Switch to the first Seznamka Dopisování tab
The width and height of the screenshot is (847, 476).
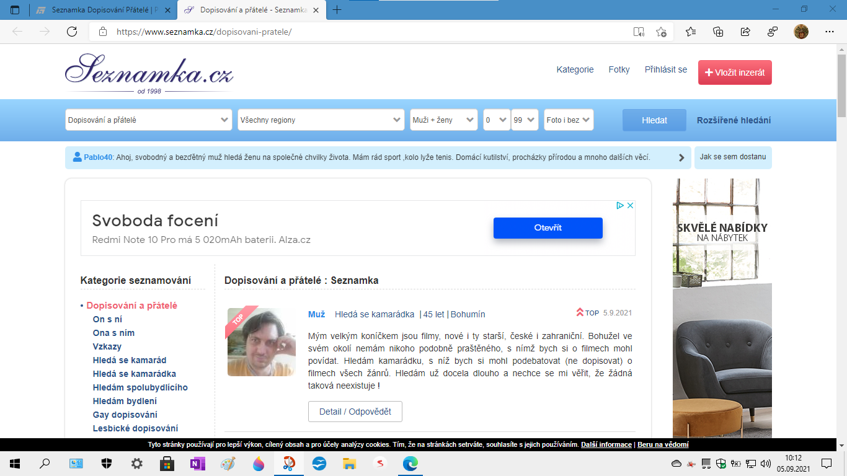[104, 10]
